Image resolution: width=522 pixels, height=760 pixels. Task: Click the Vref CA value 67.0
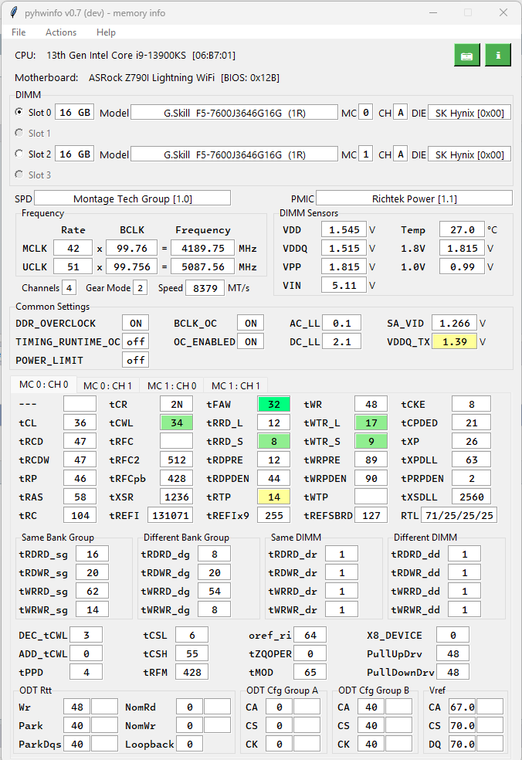click(x=463, y=707)
